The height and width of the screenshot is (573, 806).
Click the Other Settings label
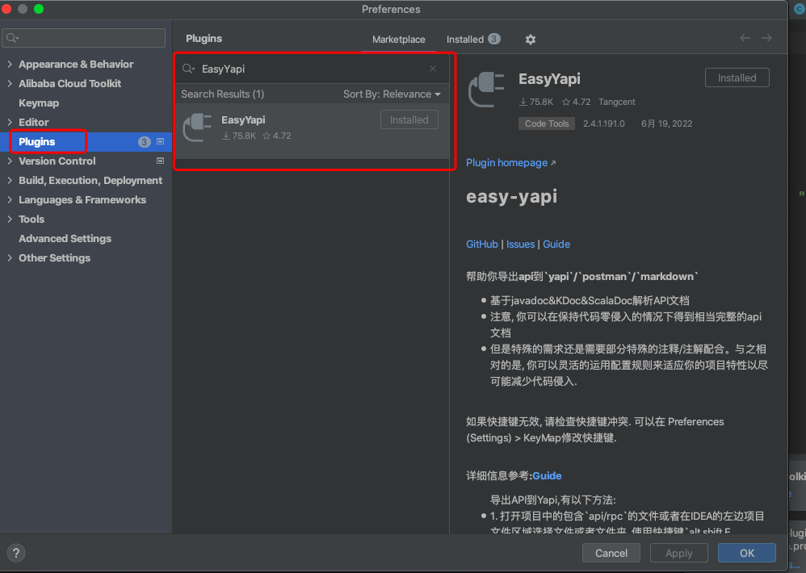(54, 257)
